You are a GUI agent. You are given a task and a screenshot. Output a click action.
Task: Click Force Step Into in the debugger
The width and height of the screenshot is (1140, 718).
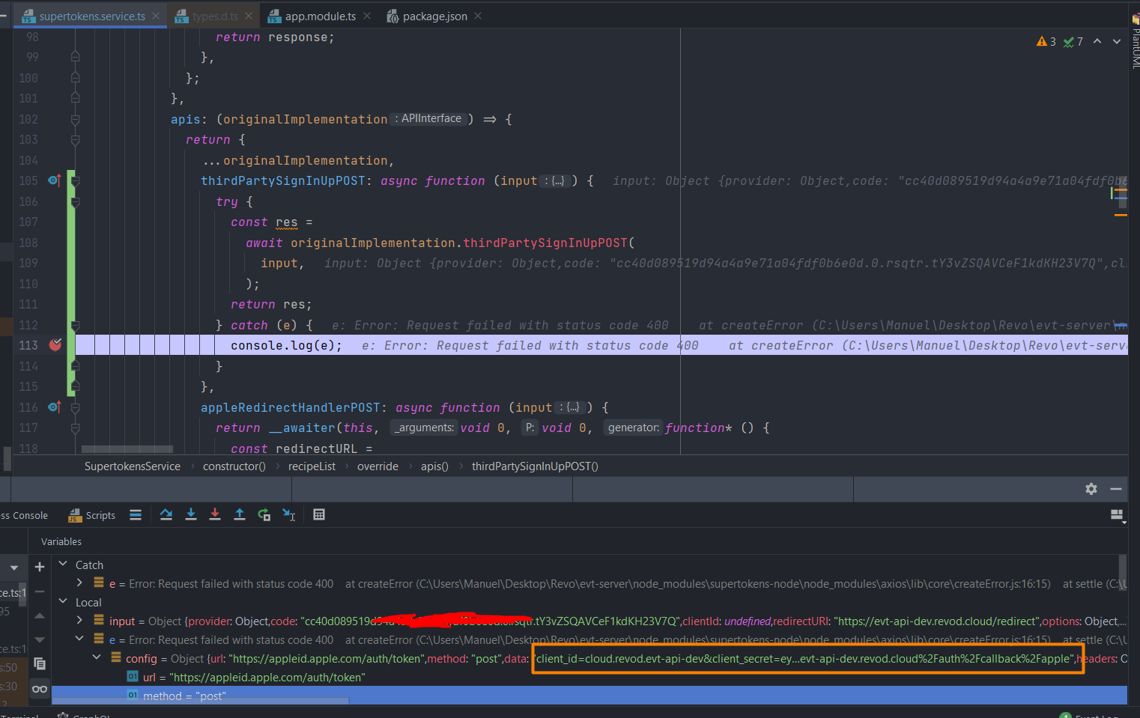tap(215, 514)
